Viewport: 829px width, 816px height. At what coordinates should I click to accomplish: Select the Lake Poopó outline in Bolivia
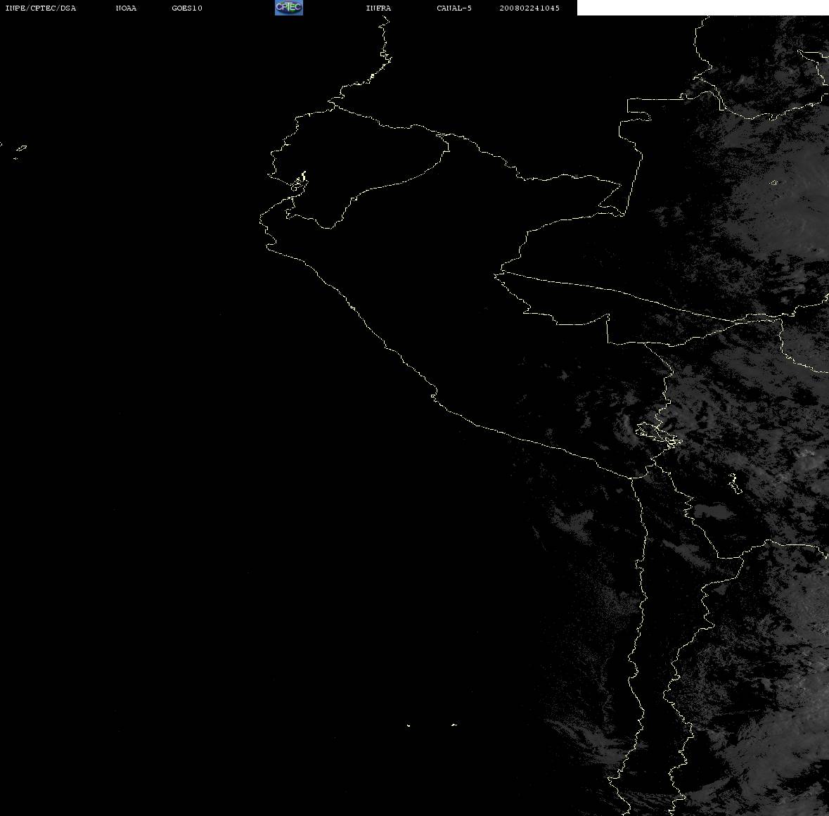coord(734,483)
